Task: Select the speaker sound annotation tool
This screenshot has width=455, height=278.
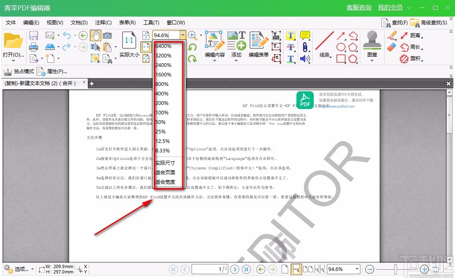Action: pos(304,58)
